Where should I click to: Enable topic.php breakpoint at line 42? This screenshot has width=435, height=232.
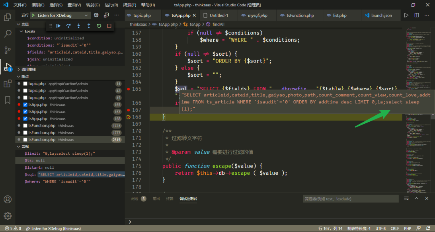click(x=25, y=90)
